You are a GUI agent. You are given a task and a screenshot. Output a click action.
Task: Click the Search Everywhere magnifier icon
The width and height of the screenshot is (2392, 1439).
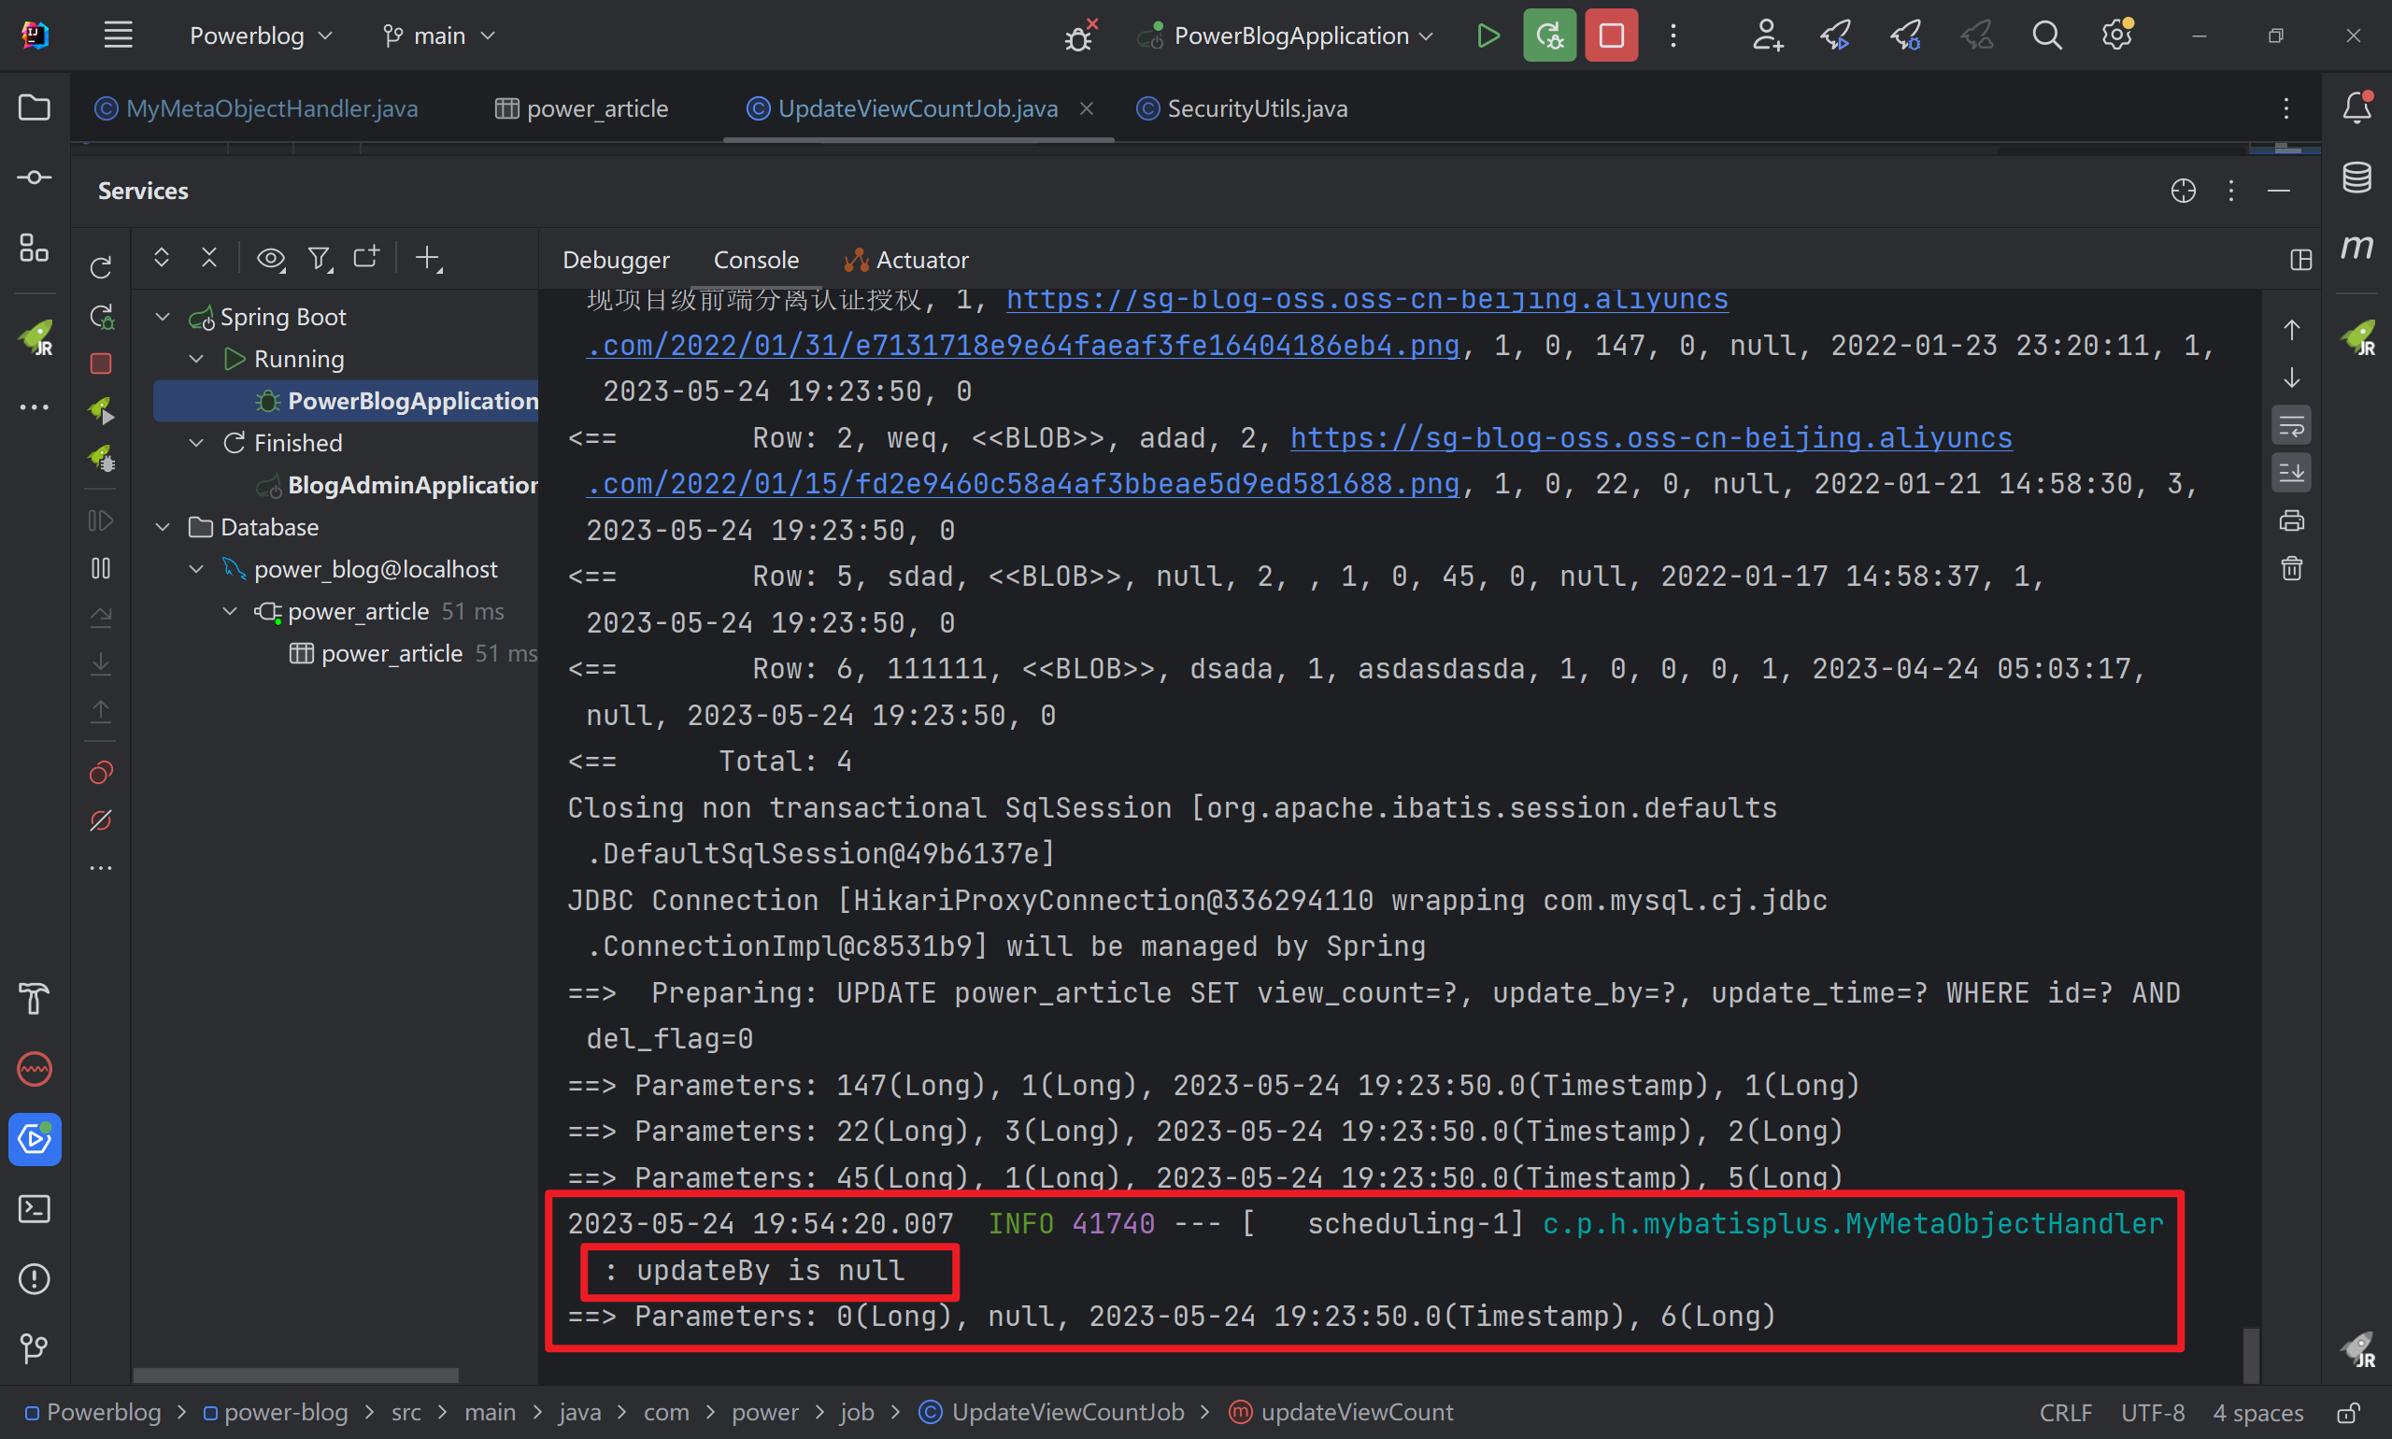2046,36
